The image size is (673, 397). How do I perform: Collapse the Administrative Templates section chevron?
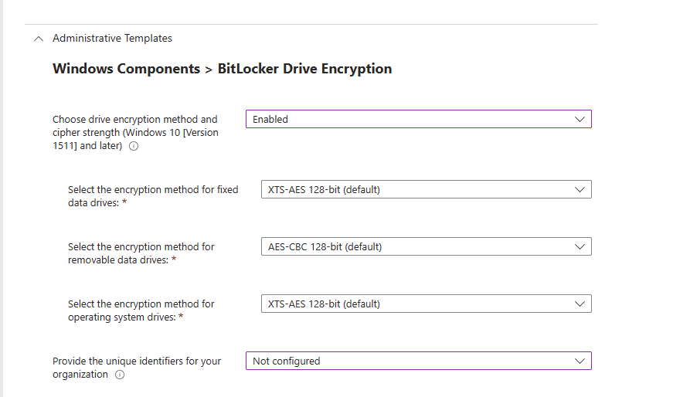tap(39, 39)
